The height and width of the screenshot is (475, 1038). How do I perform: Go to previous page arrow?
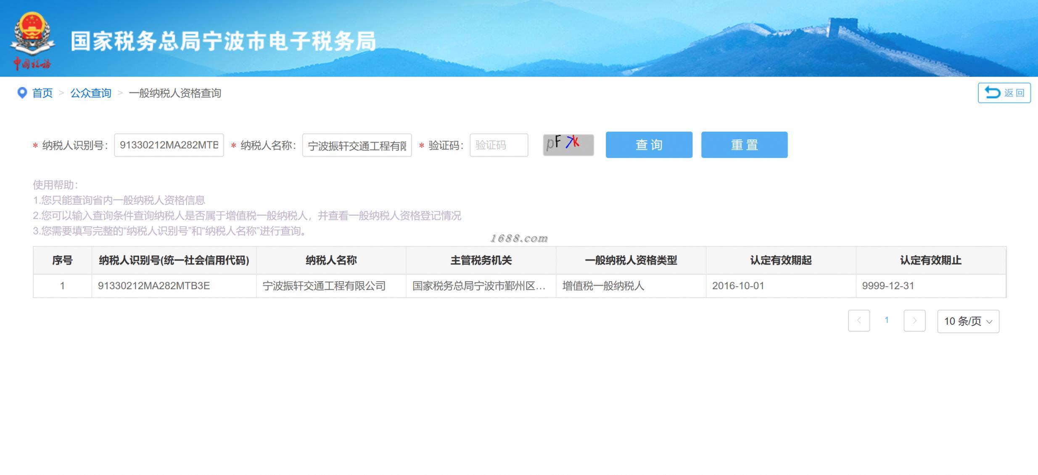pyautogui.click(x=858, y=321)
